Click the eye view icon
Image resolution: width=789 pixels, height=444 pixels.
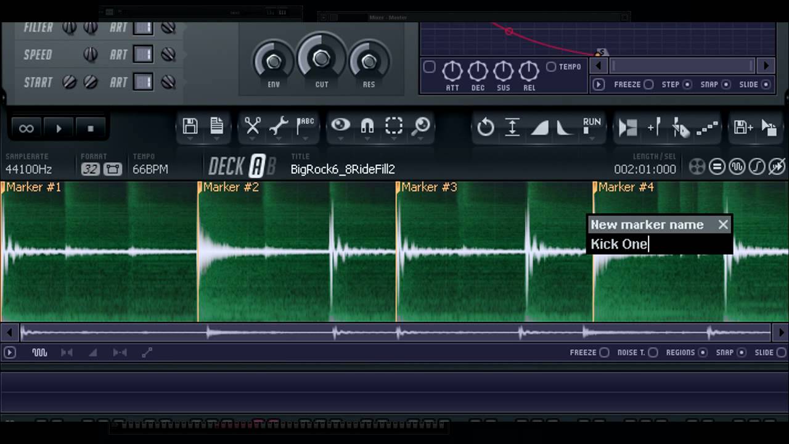[340, 125]
